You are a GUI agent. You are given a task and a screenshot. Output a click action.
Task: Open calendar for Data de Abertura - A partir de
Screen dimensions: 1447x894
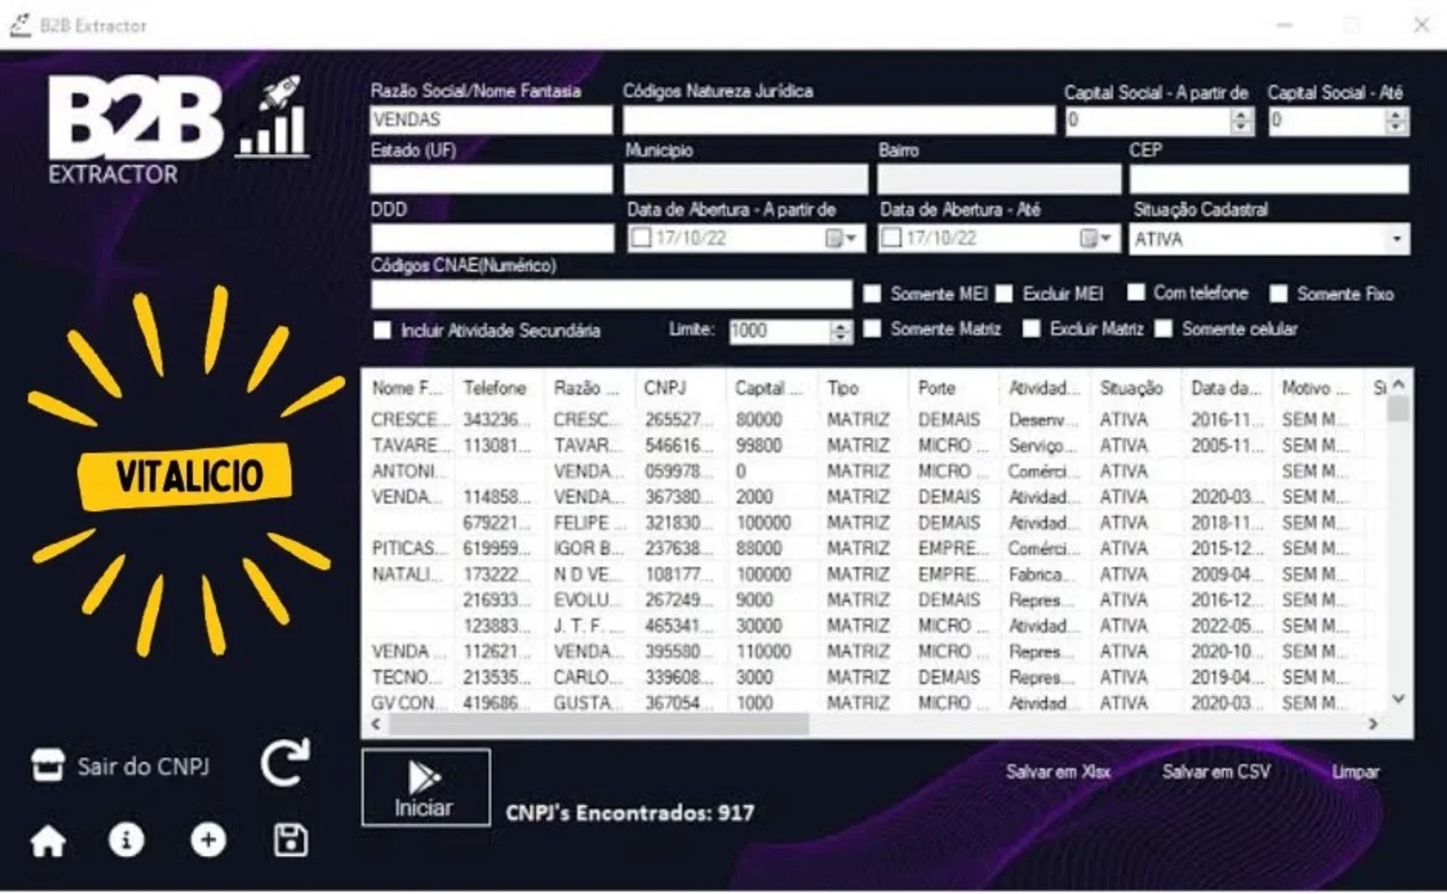pos(840,238)
